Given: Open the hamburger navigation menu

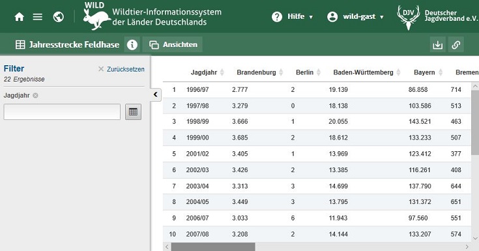Looking at the screenshot, I should 38,17.
